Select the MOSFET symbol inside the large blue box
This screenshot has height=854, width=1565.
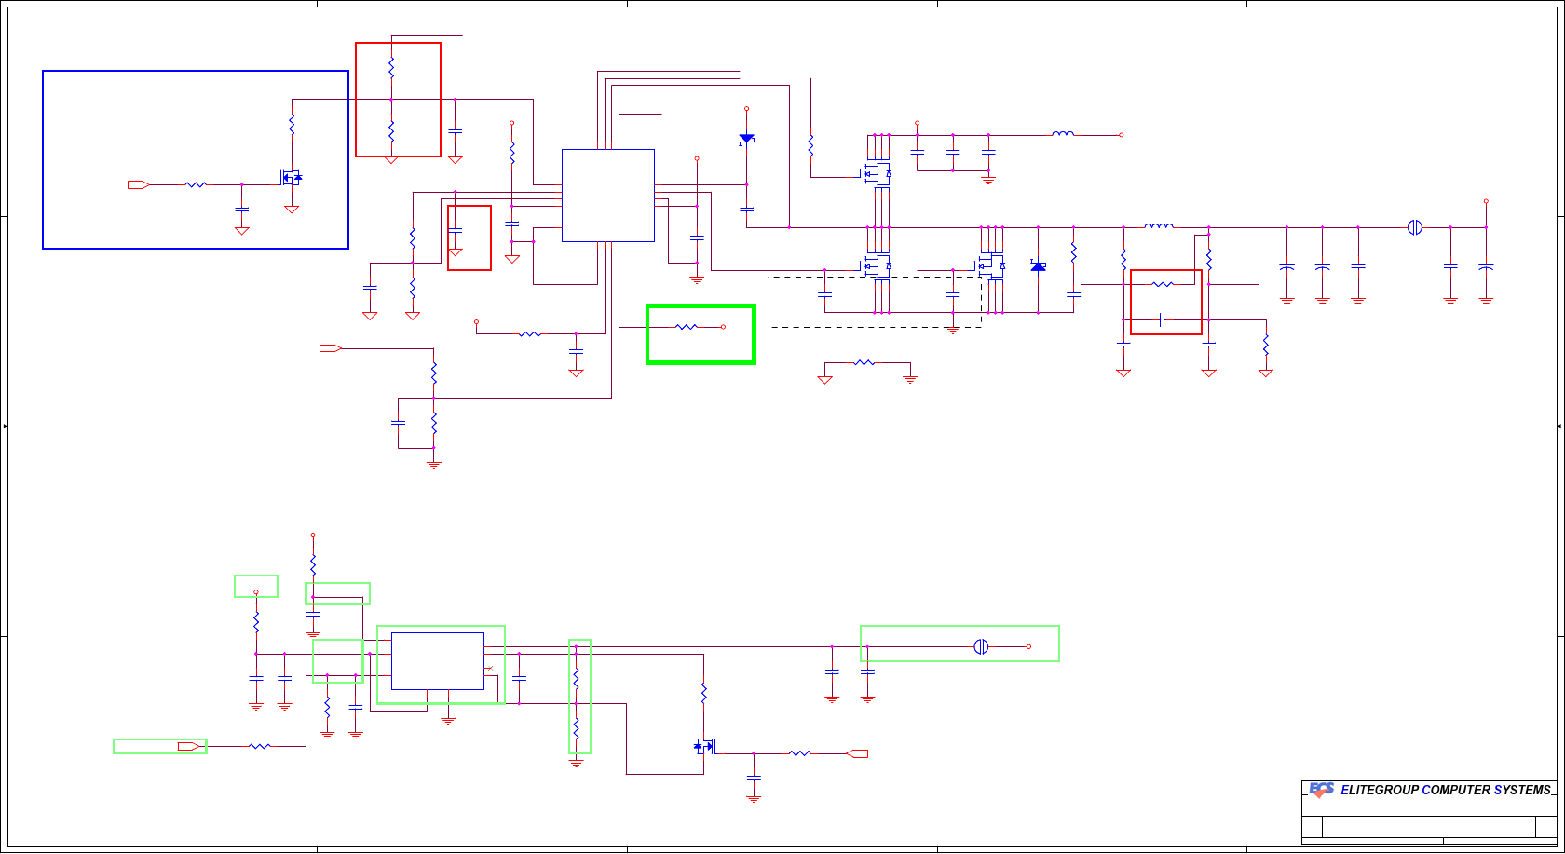pyautogui.click(x=292, y=177)
